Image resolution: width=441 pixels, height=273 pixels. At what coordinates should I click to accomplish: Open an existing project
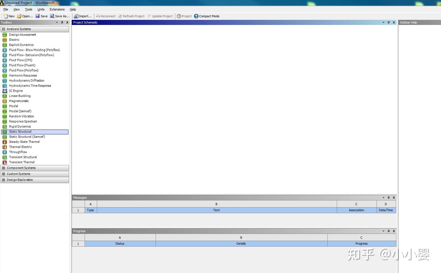25,16
